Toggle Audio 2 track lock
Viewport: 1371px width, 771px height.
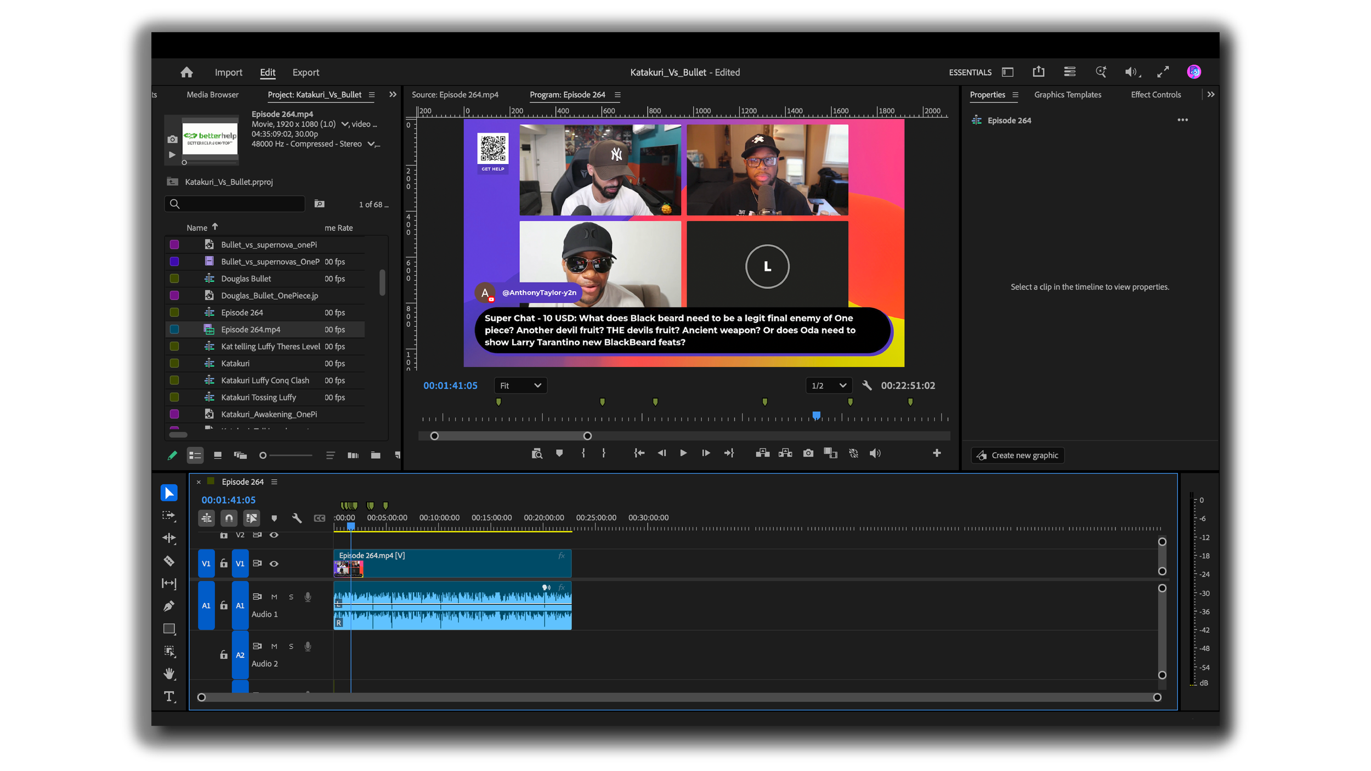pyautogui.click(x=224, y=655)
